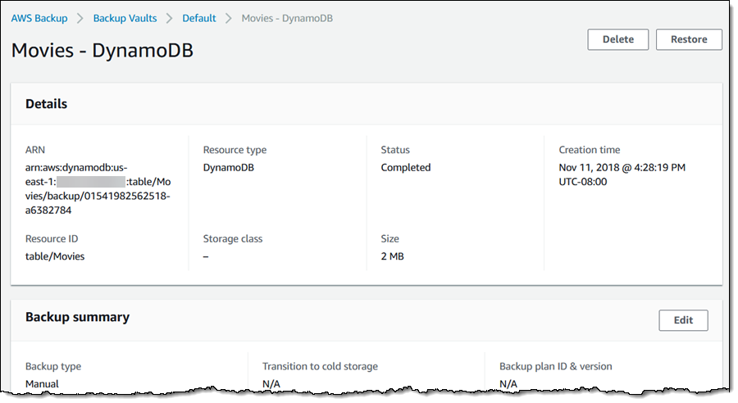Navigate to Backup Vaults breadcrumb
The image size is (738, 403).
point(125,18)
